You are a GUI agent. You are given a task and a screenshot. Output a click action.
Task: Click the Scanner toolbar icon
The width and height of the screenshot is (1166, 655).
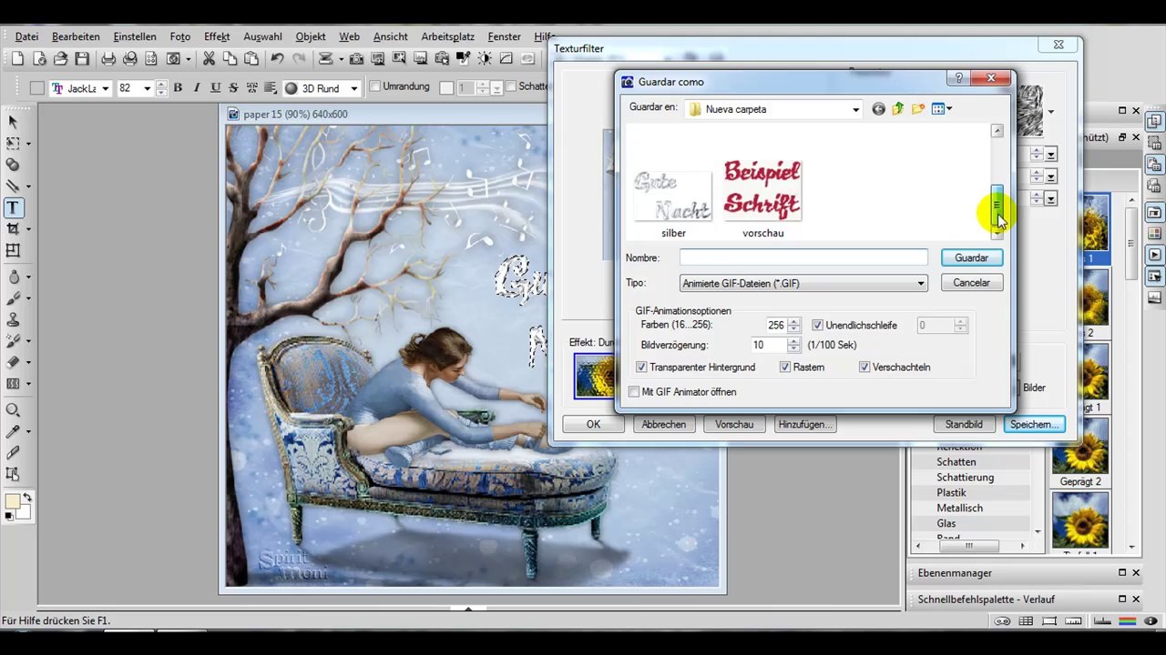click(326, 59)
